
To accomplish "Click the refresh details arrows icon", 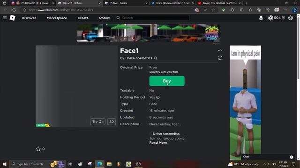I will tap(220, 58).
